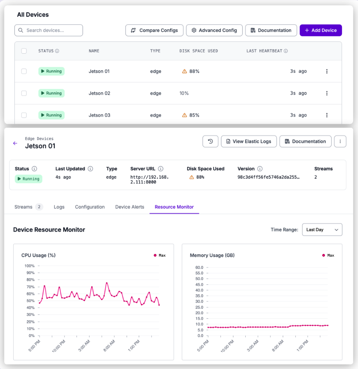Click the View Elastic Logs button

[249, 141]
